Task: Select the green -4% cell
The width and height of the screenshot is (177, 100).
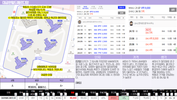Action: point(124,98)
